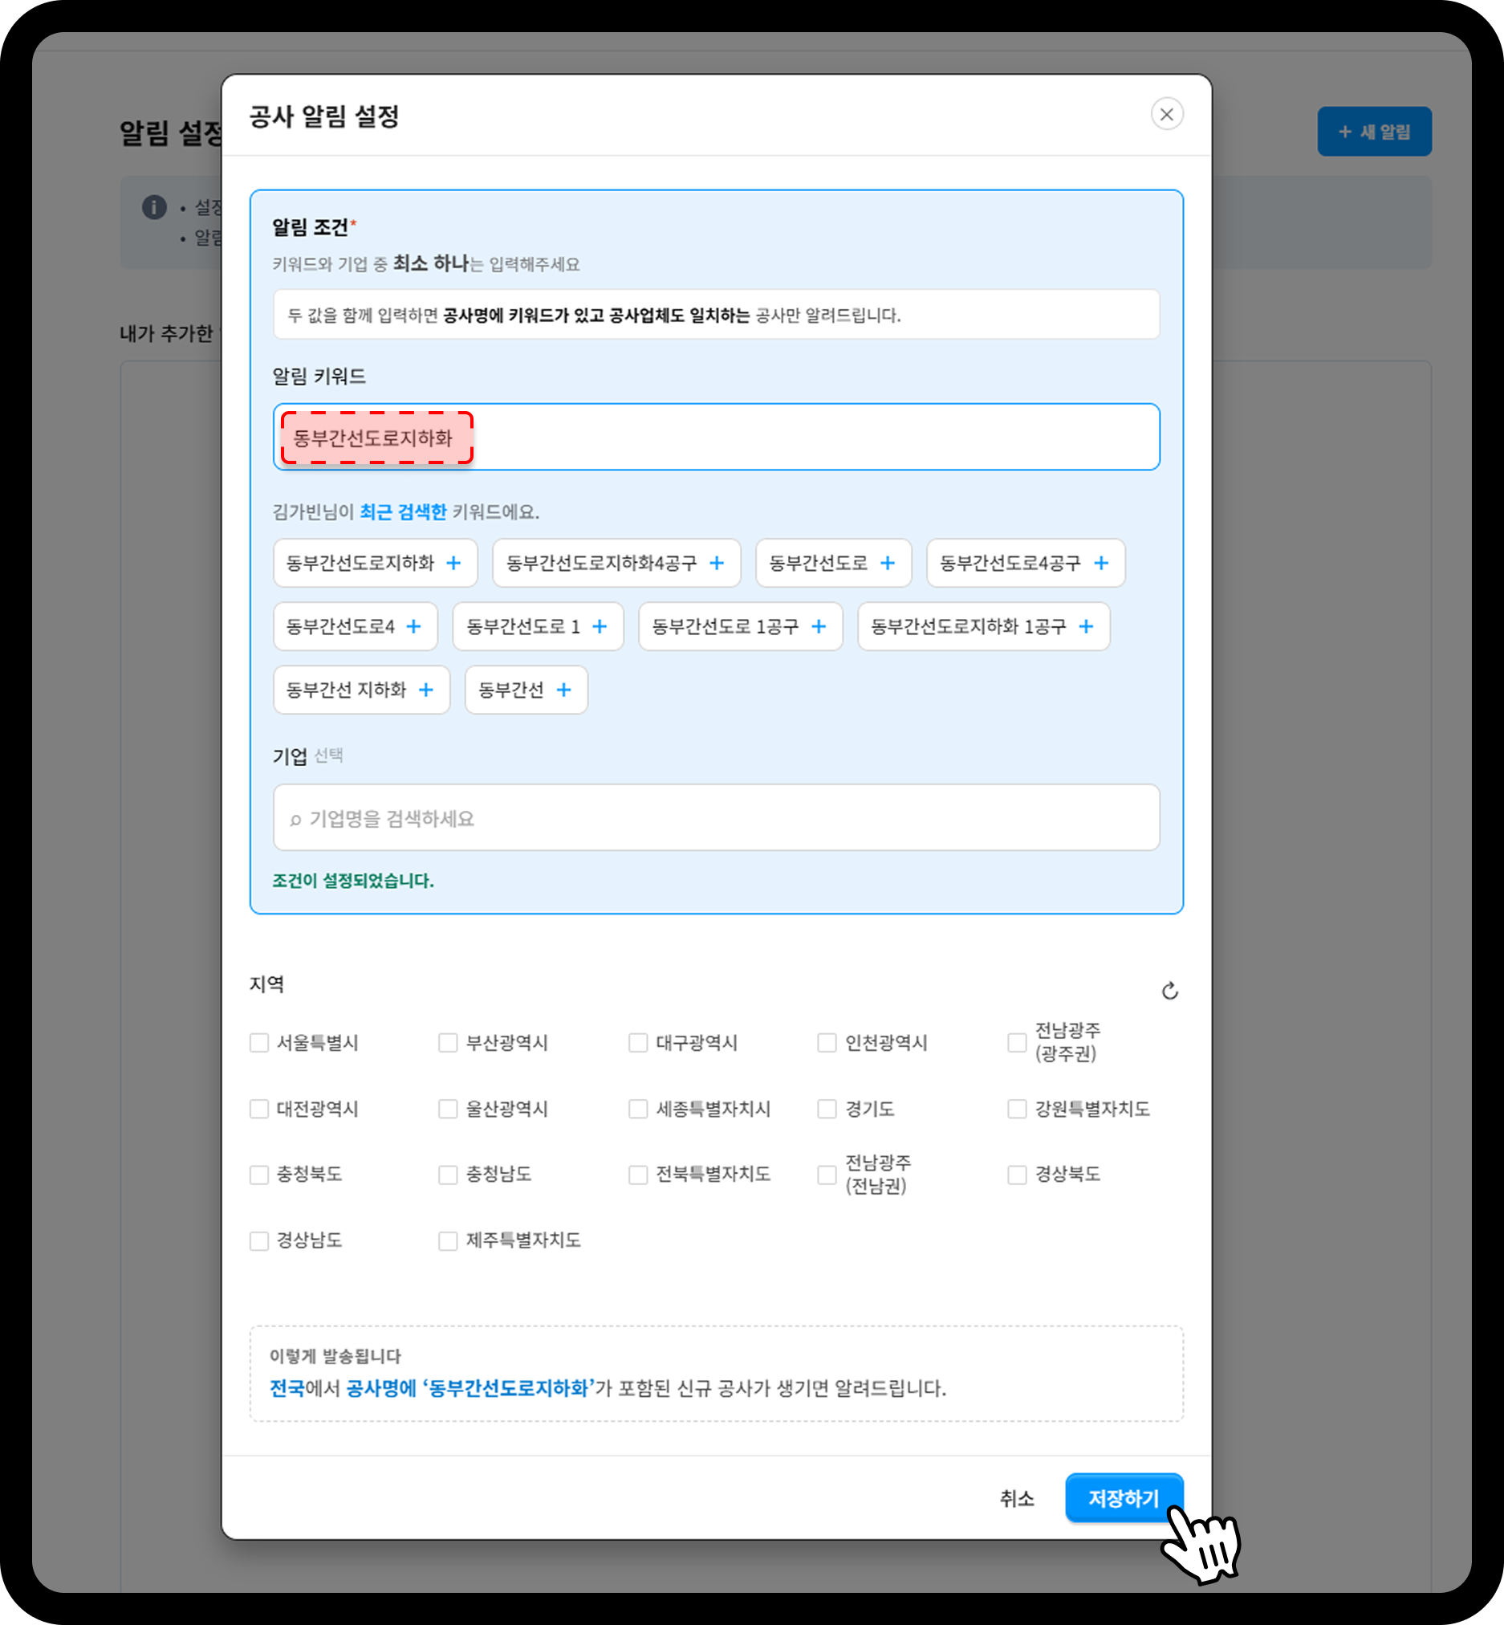Check the 울산광역시 region checkbox
This screenshot has height=1625, width=1504.
448,1109
